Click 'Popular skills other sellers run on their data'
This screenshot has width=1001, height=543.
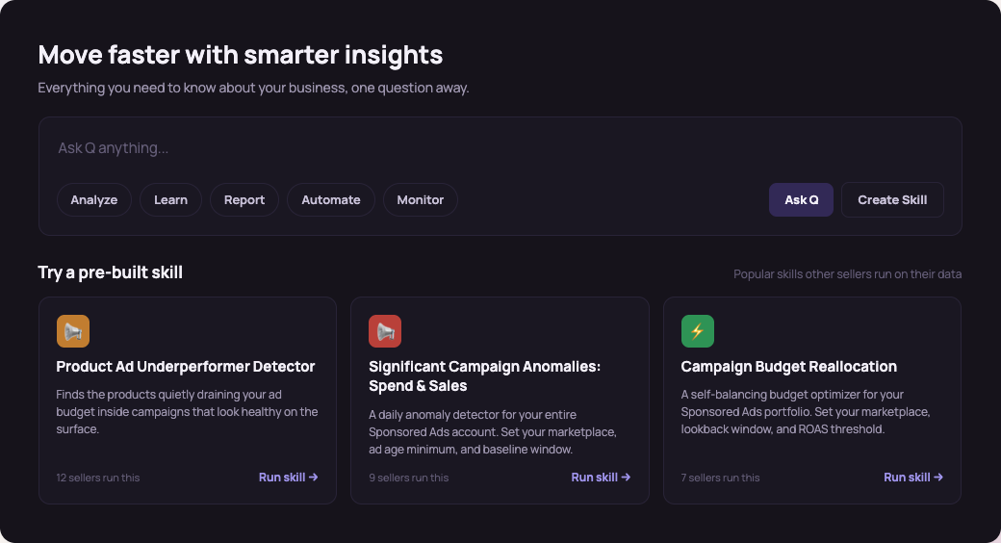click(847, 274)
